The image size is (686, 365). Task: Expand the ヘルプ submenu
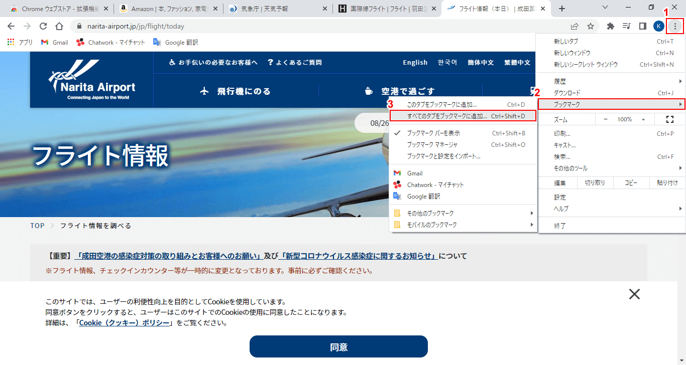[612, 209]
